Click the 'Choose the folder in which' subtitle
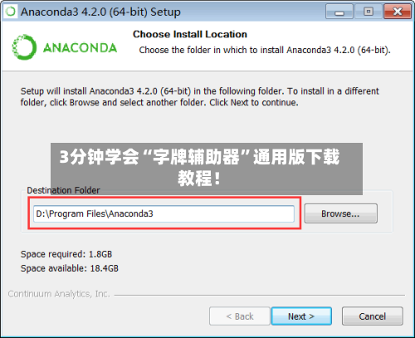 (x=265, y=50)
